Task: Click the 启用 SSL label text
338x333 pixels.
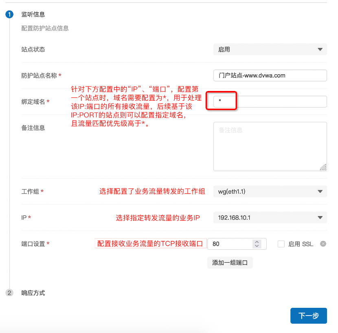Action: (301, 244)
